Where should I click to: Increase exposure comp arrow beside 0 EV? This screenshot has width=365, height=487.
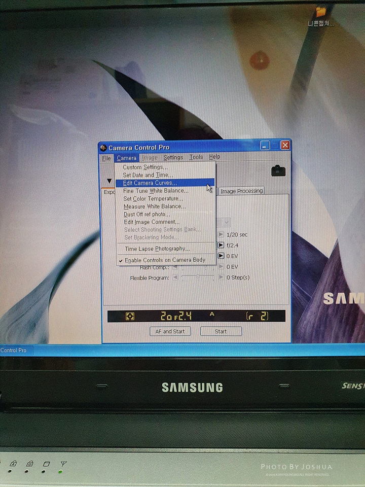click(221, 256)
